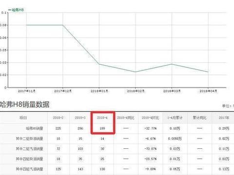Click the 72 cell in 二驱汽油 row
The height and width of the screenshot is (175, 234).
coord(58,149)
